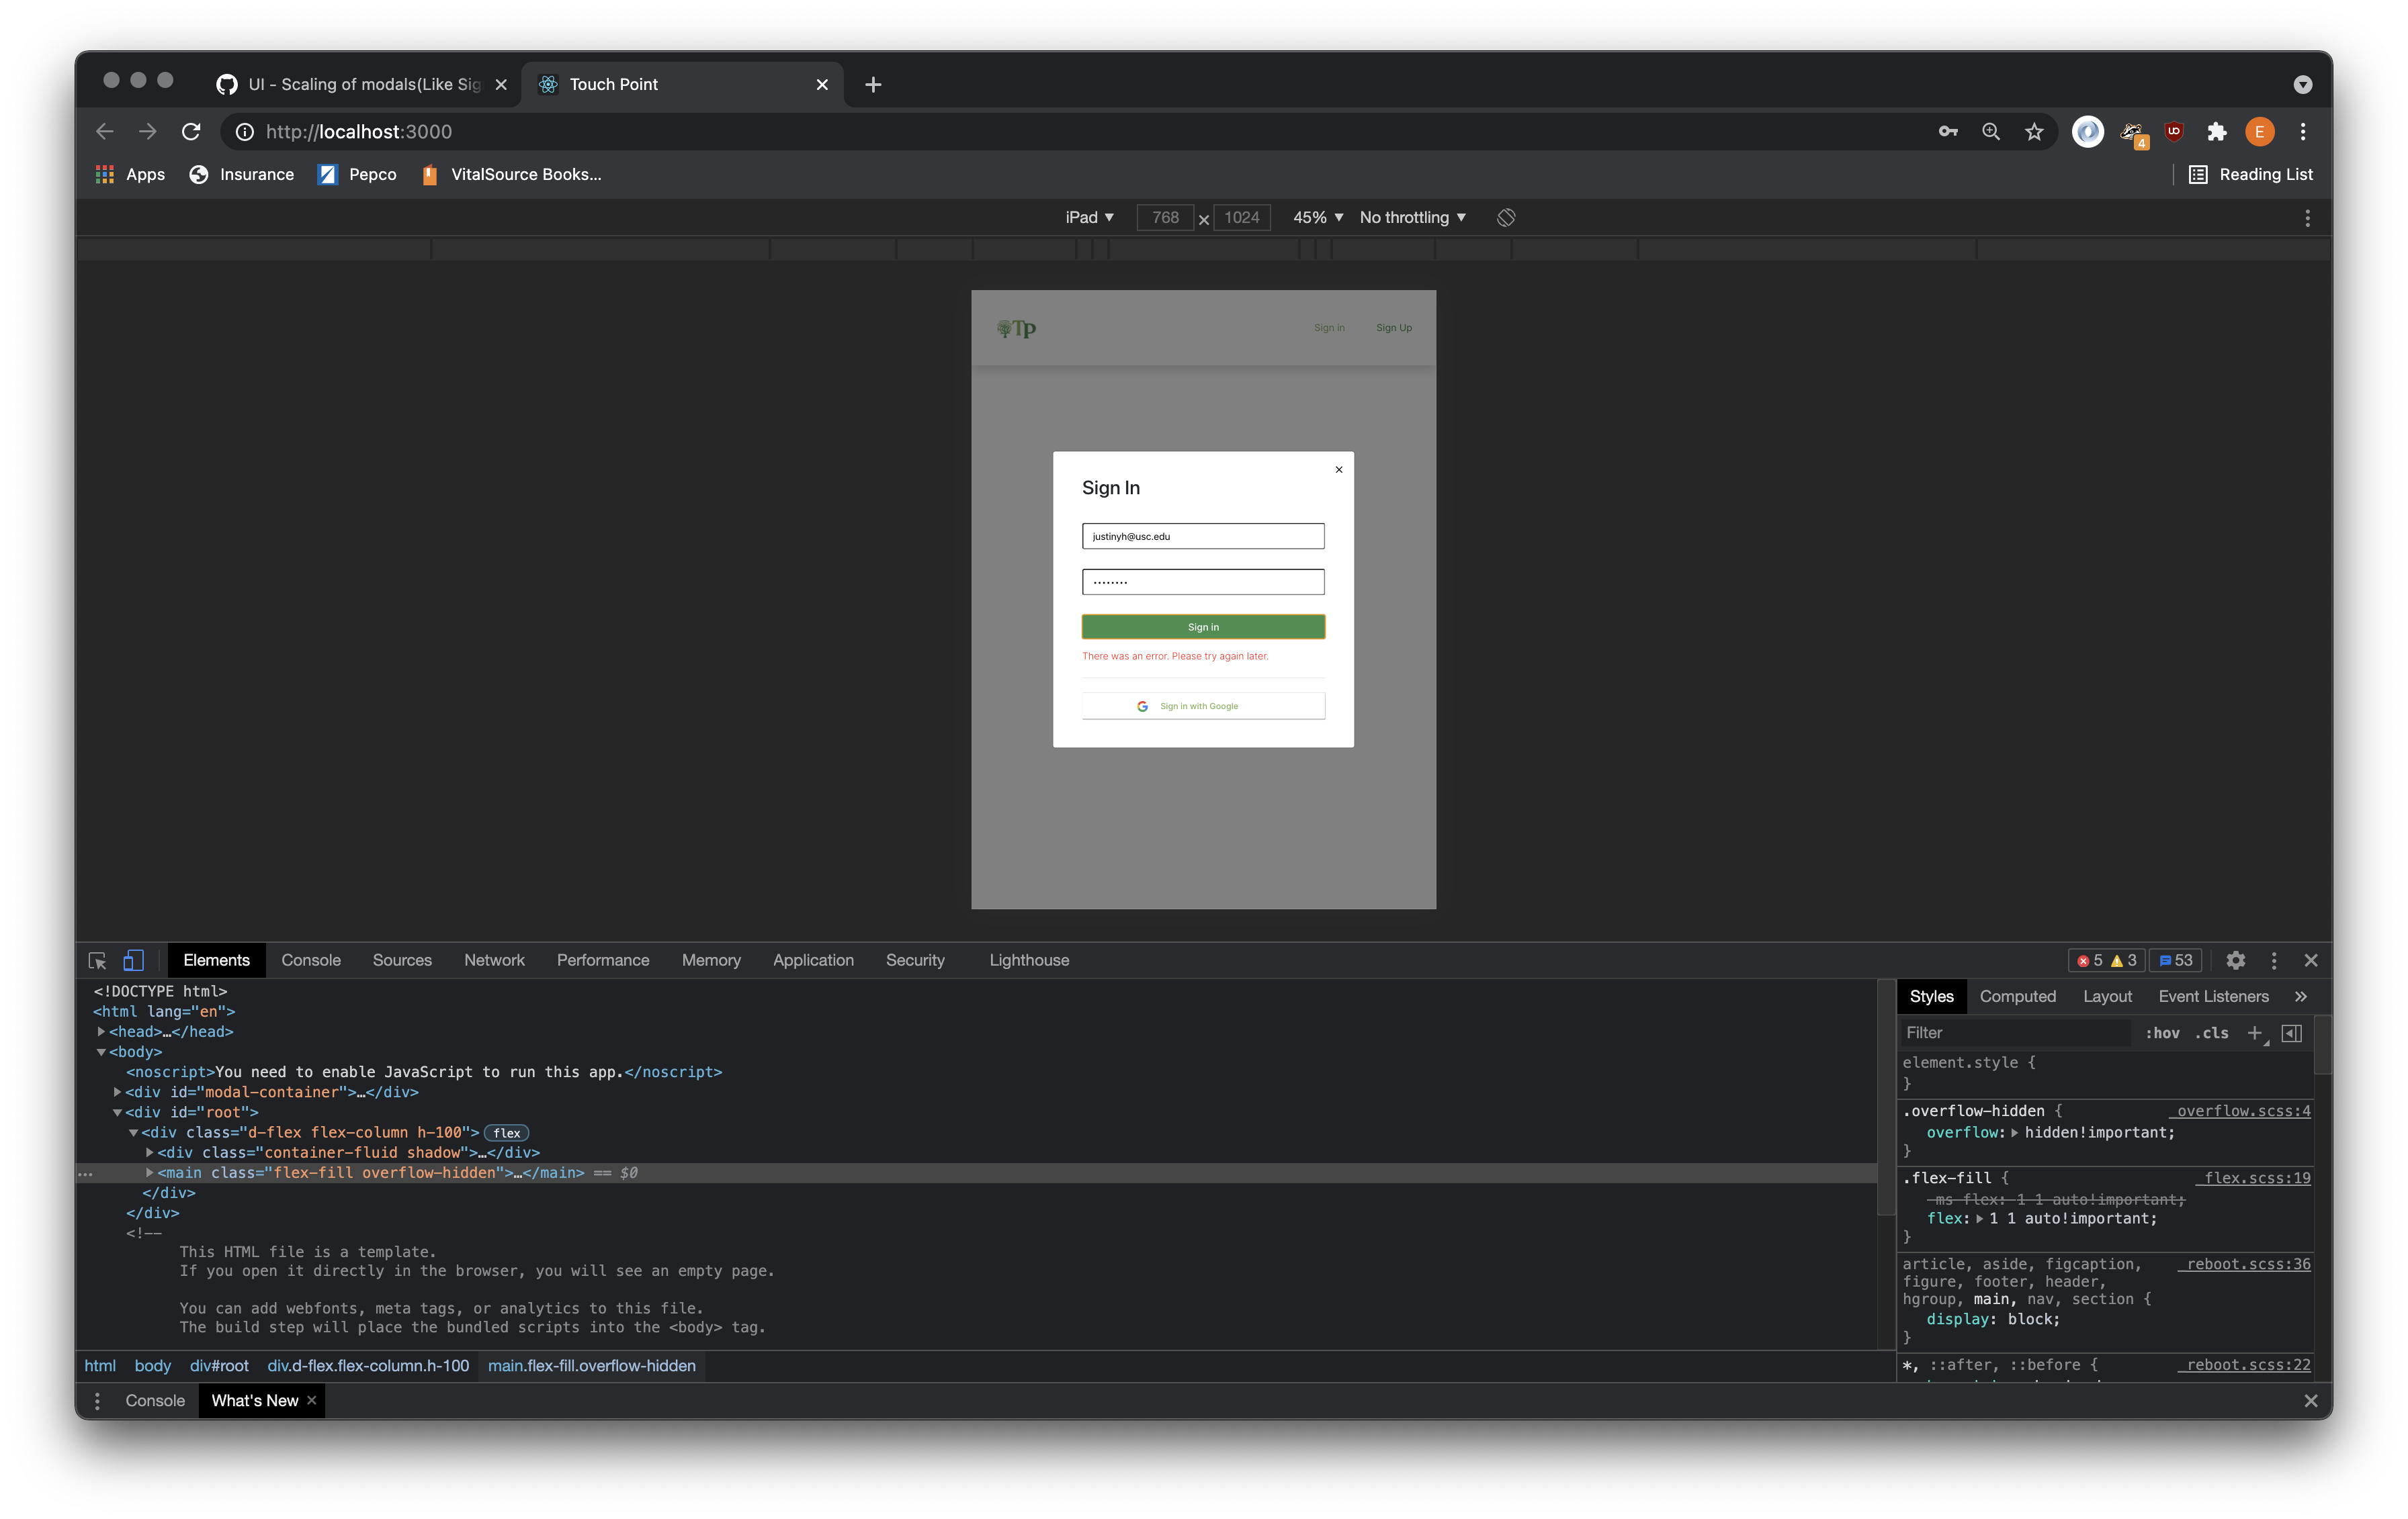Reload the page with the refresh icon

click(190, 131)
